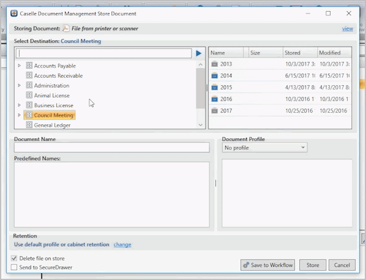Click the blue search arrow icon
Screen dimensions: 366x280
(199, 53)
